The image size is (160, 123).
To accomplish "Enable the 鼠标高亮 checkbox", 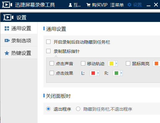I will coord(128,63).
